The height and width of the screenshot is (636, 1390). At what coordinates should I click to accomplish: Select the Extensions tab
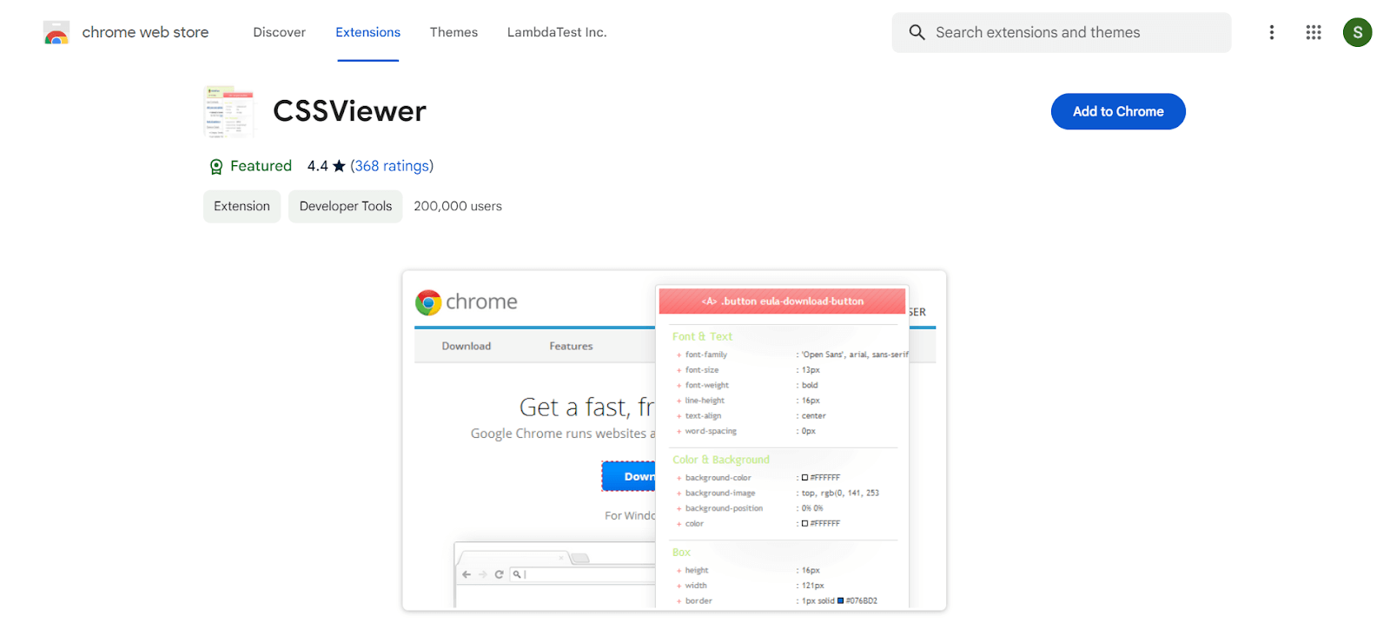tap(368, 32)
